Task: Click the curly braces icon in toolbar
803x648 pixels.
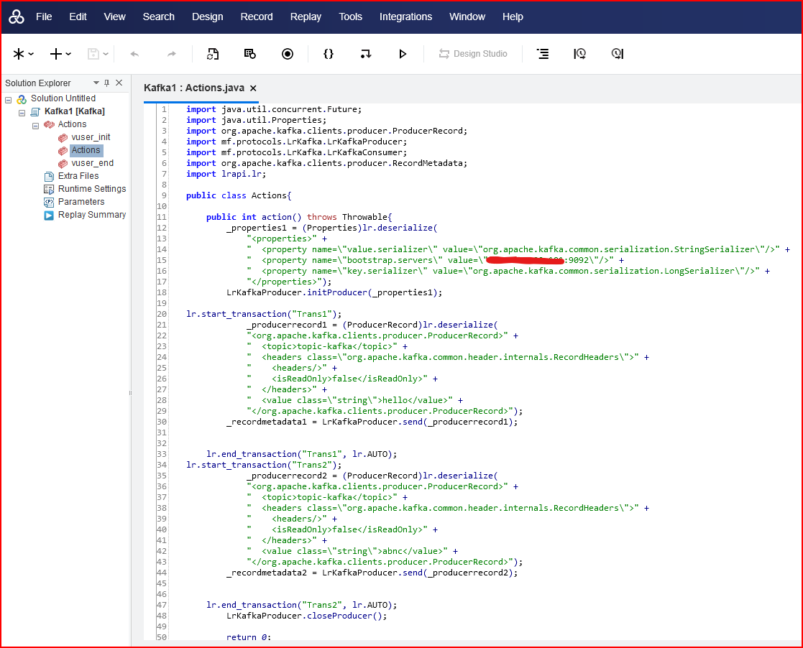Action: coord(329,54)
